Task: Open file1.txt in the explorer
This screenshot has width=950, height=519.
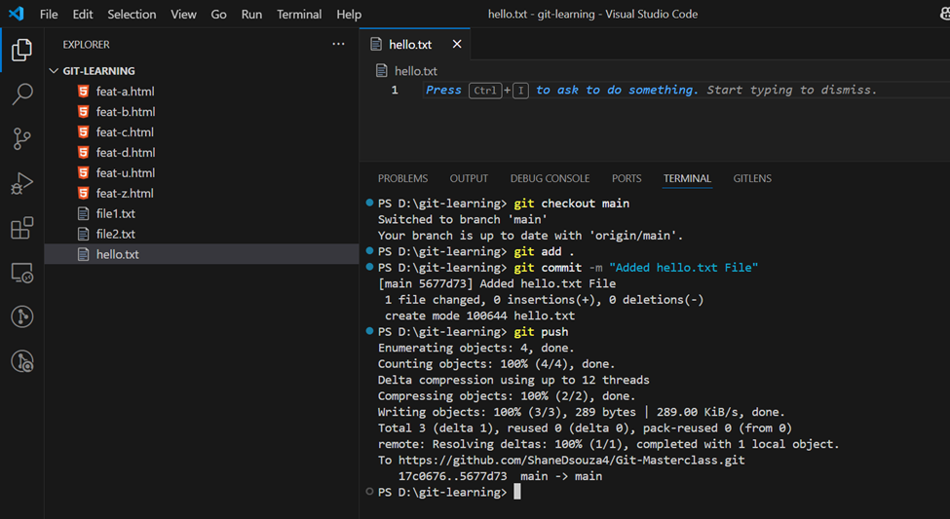Action: point(202,214)
